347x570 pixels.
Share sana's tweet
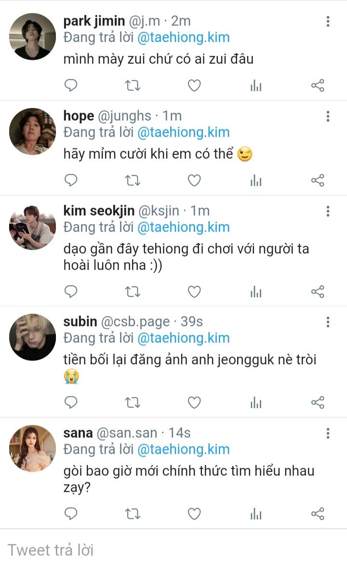pos(318,514)
